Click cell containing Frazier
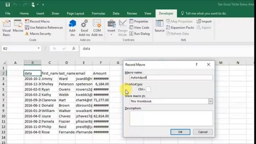 [67, 122]
